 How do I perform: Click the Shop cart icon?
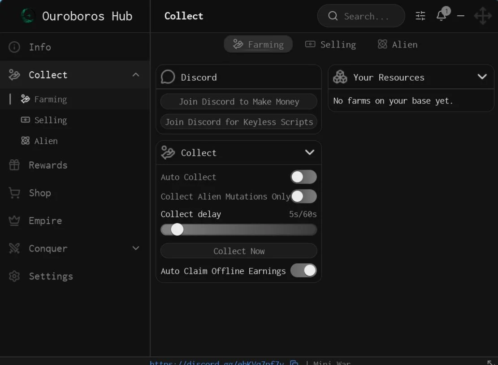(14, 193)
